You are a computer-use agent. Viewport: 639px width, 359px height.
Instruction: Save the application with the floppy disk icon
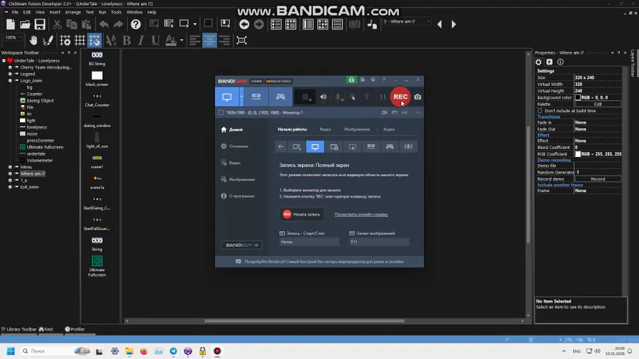[x=40, y=24]
